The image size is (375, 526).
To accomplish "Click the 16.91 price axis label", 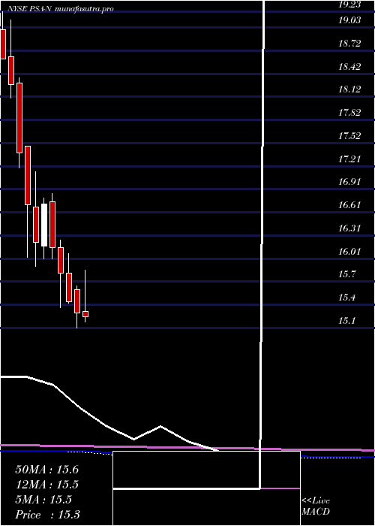I will (349, 182).
